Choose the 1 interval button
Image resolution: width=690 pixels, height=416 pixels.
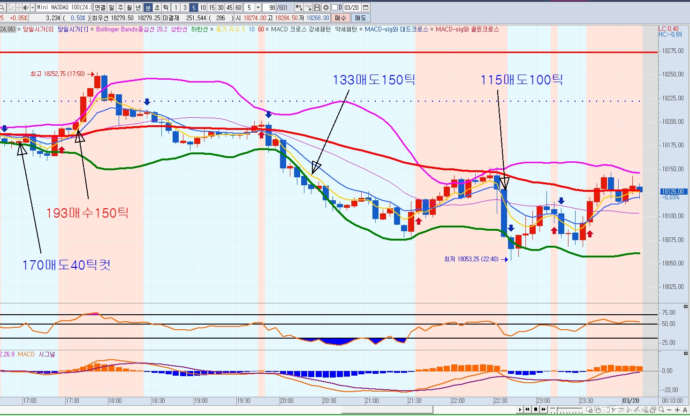176,8
